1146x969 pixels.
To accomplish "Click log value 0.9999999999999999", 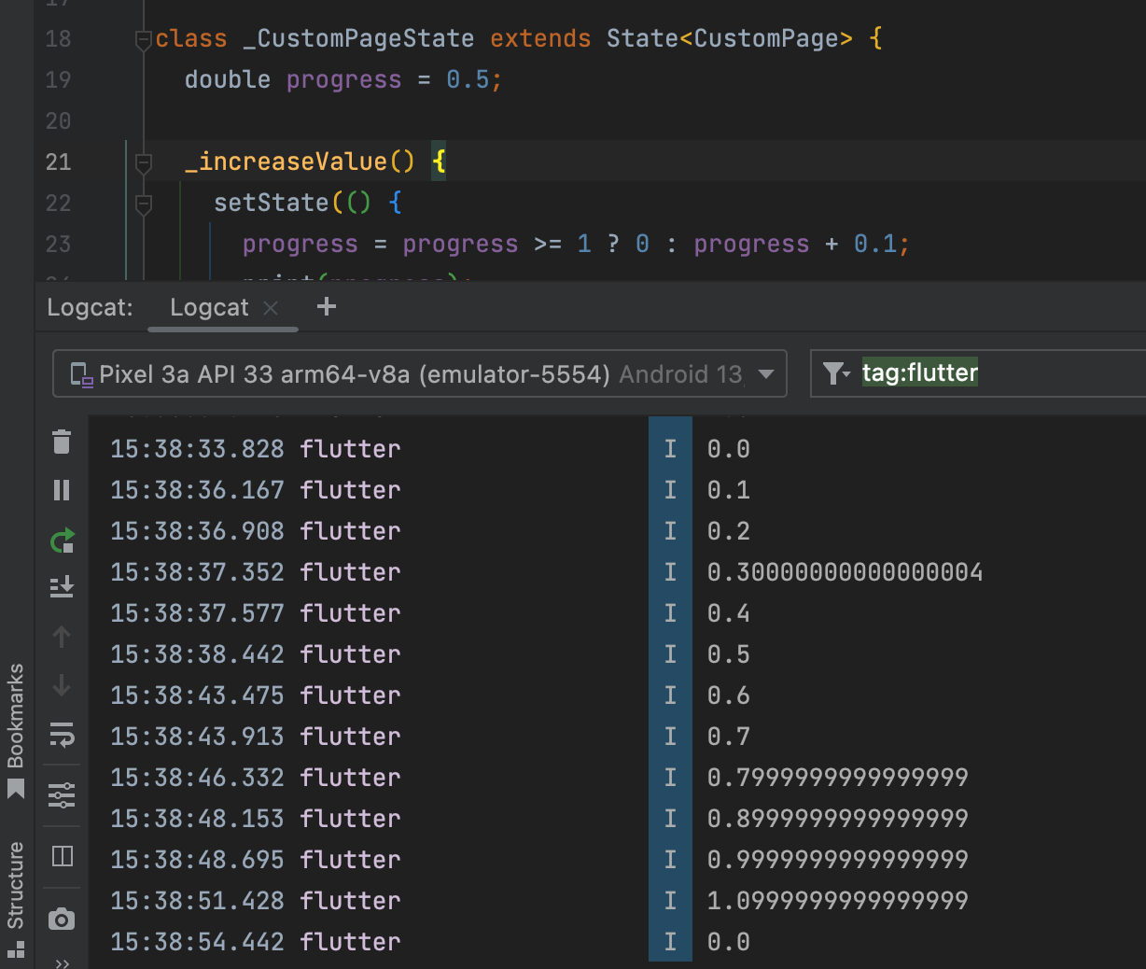I will click(x=837, y=860).
